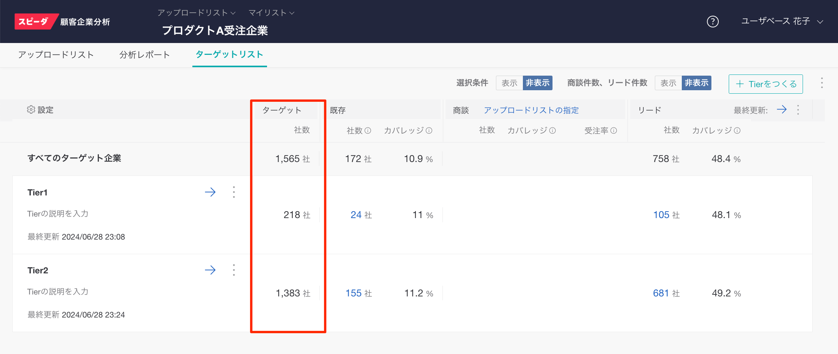Expand the アップロードリスト dropdown in header

pyautogui.click(x=196, y=13)
